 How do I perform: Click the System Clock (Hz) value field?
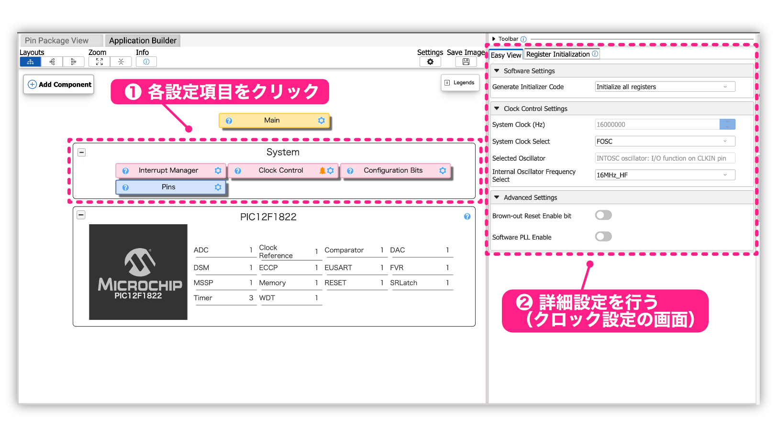(x=657, y=124)
